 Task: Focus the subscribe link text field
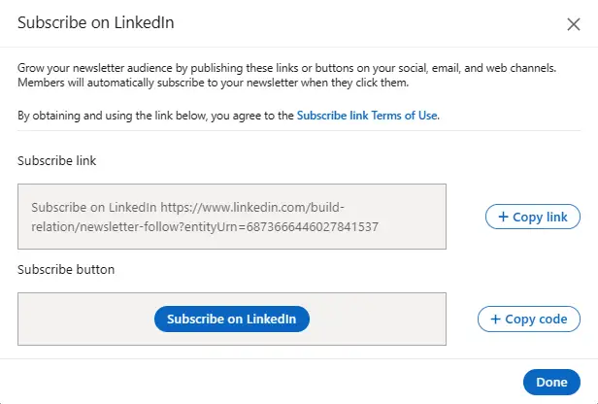pyautogui.click(x=232, y=217)
